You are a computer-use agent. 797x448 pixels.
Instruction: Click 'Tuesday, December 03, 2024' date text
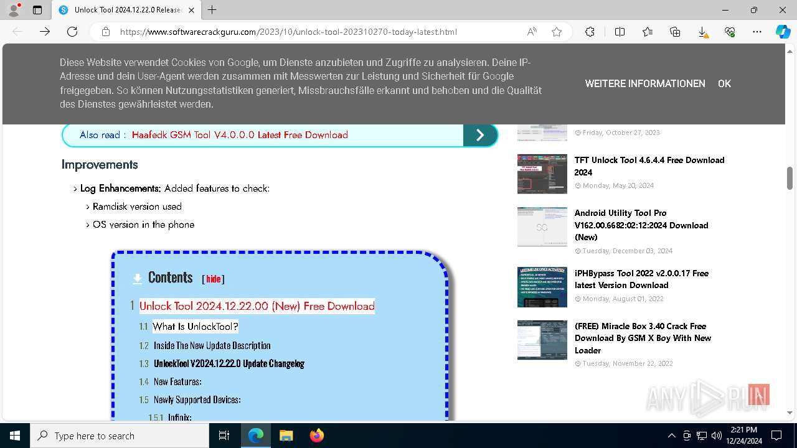tap(628, 251)
